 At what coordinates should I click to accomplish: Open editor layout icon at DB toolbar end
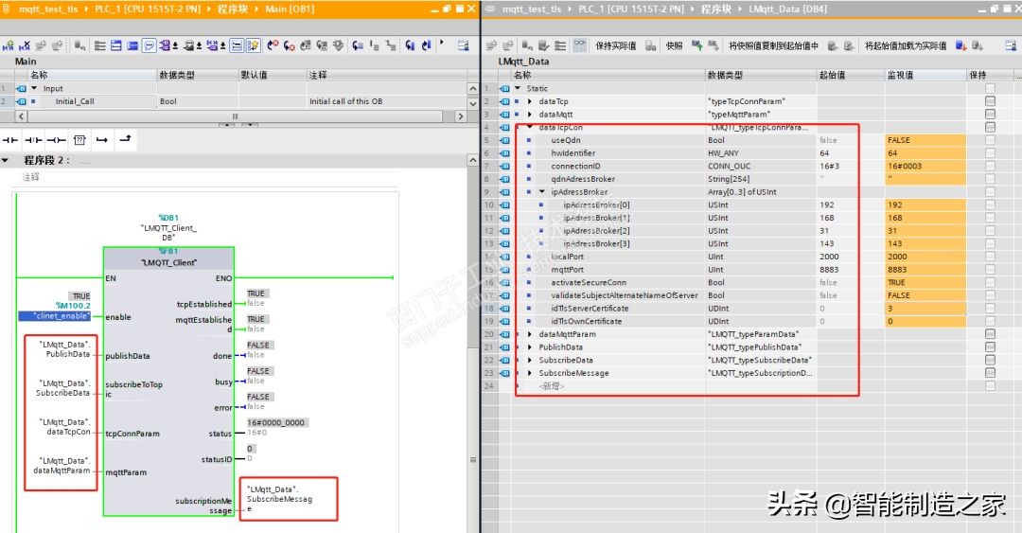(x=1009, y=45)
